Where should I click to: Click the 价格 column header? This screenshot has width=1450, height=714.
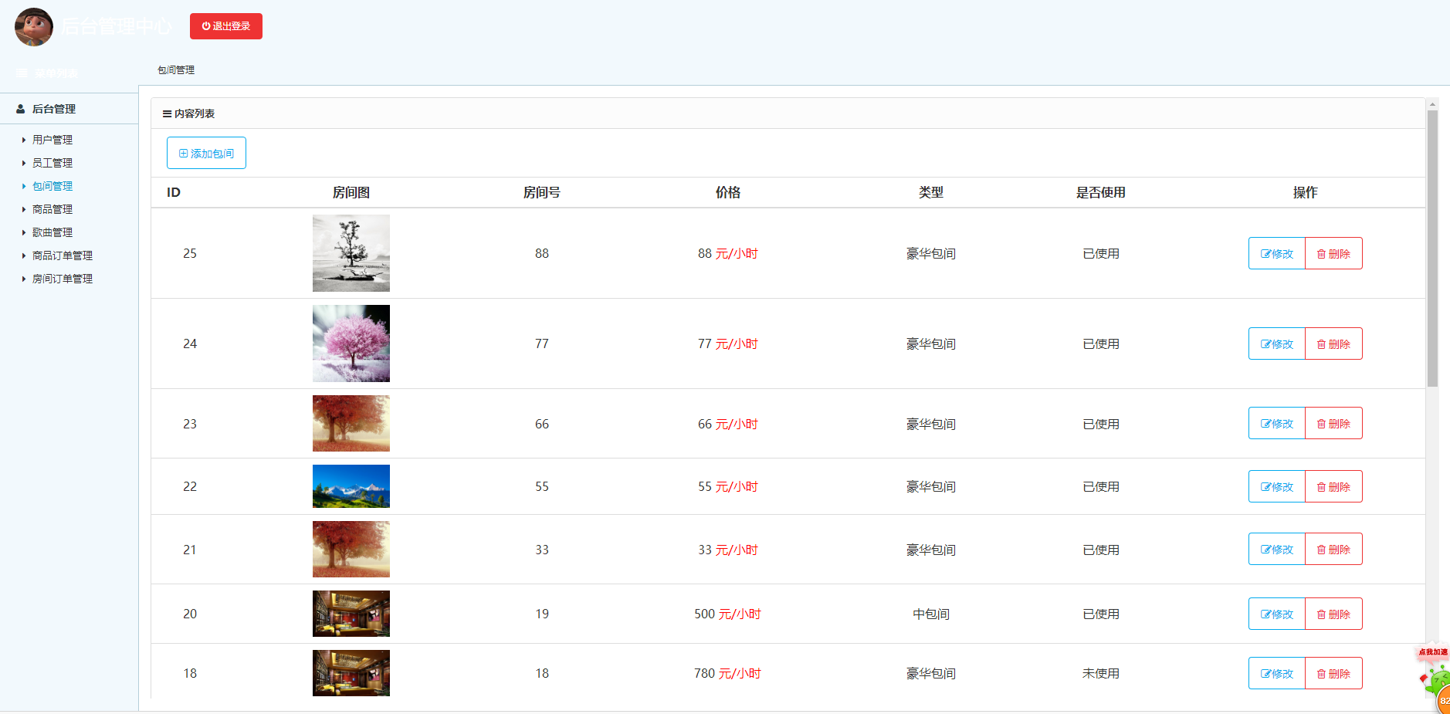[x=727, y=192]
